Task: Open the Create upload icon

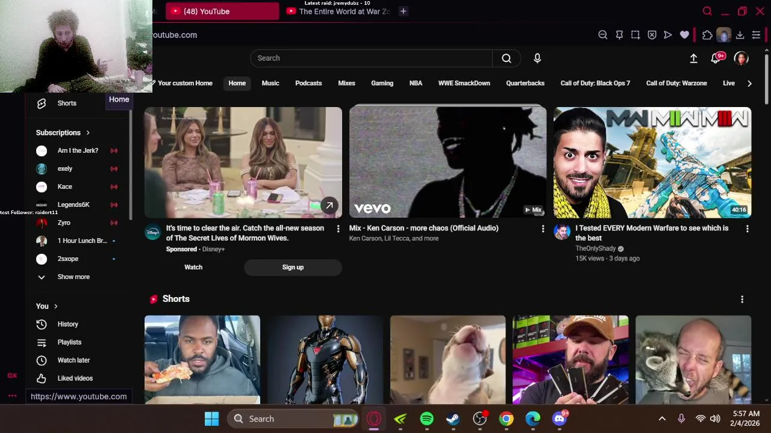Action: pos(693,58)
